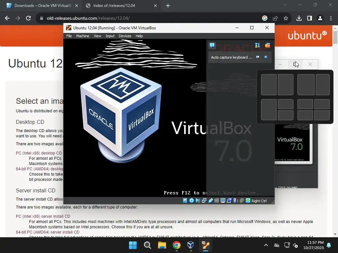Viewport: 338px width, 253px height.
Task: Open the VirtualBox notification center icon
Action: (x=212, y=45)
